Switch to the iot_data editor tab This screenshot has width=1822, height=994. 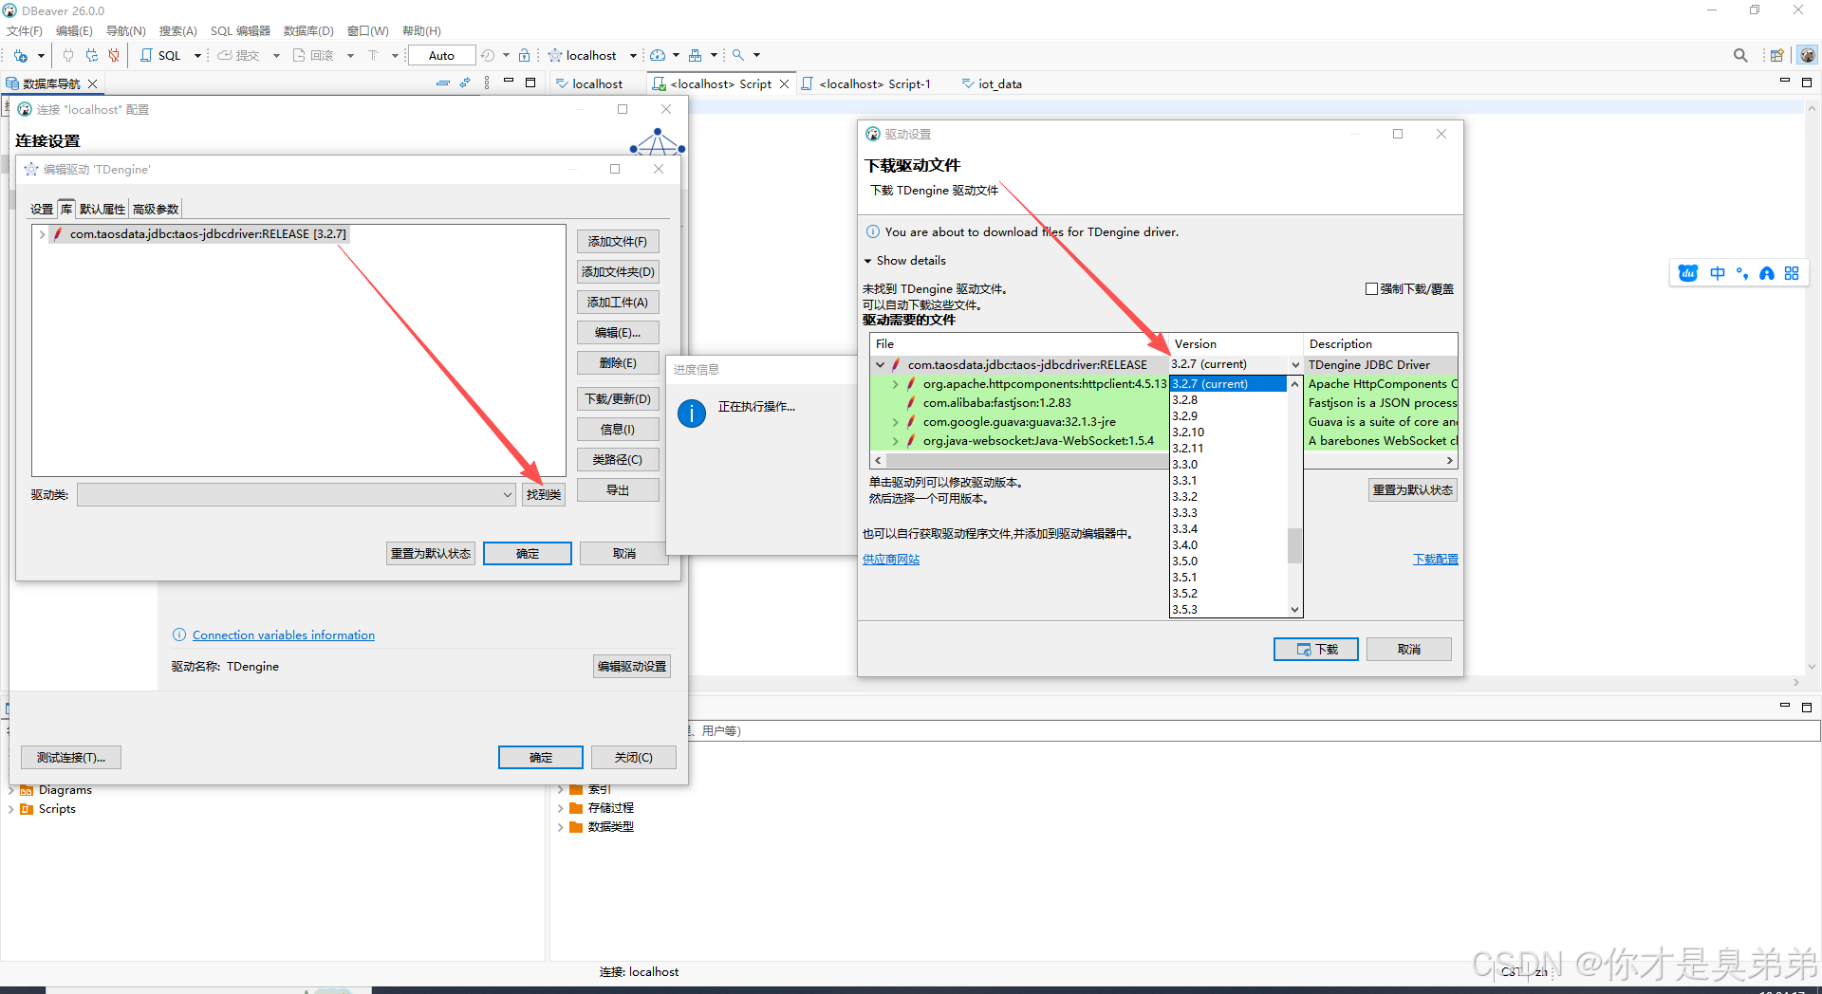(992, 83)
